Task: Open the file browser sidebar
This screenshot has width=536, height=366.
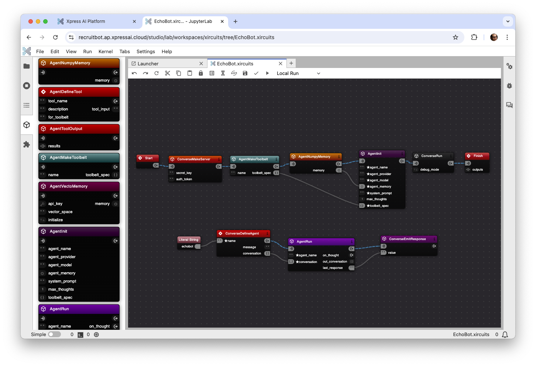Action: coord(27,66)
